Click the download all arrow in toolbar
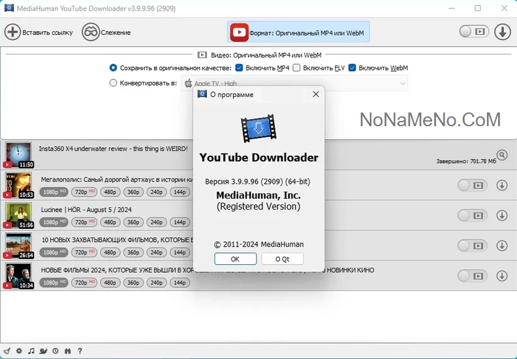The width and height of the screenshot is (517, 359). pyautogui.click(x=501, y=31)
